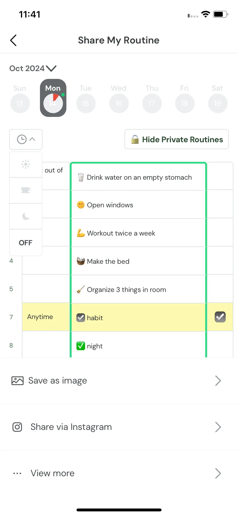Select the night moon icon option
The image size is (238, 516).
(26, 216)
